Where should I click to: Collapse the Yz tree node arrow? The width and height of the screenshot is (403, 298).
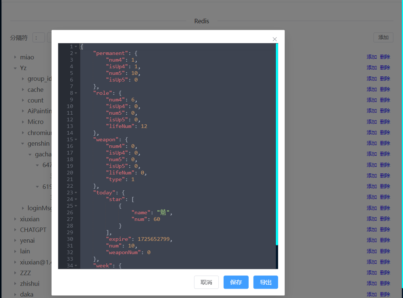[x=15, y=68]
